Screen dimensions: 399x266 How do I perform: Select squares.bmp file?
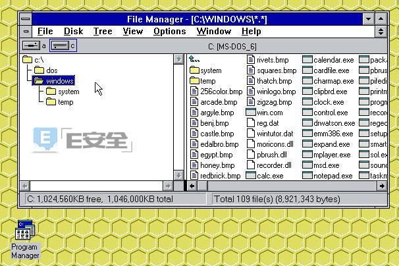[x=272, y=70]
